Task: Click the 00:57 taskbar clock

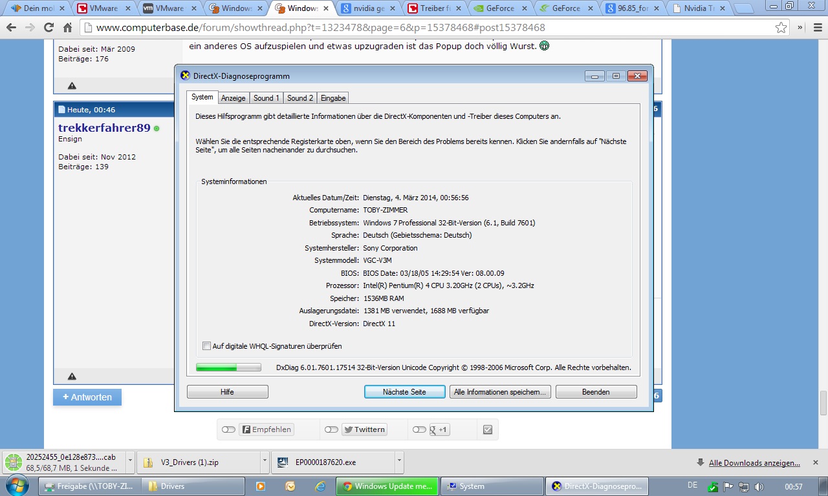Action: tap(794, 487)
